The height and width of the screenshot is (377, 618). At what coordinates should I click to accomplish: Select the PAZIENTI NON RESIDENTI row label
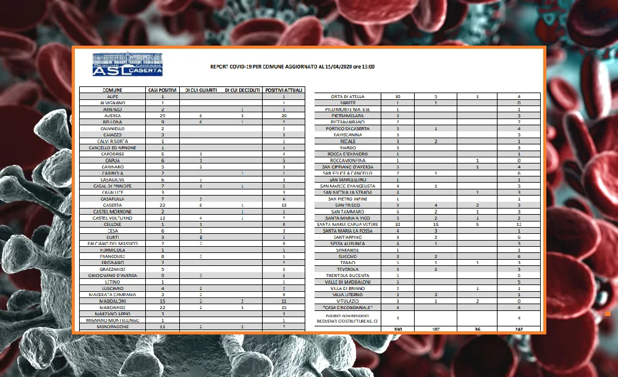coord(347,319)
